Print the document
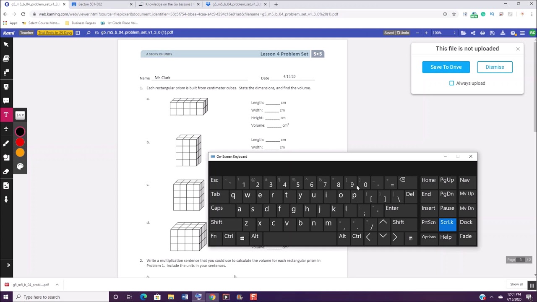The height and width of the screenshot is (302, 537). (x=482, y=33)
